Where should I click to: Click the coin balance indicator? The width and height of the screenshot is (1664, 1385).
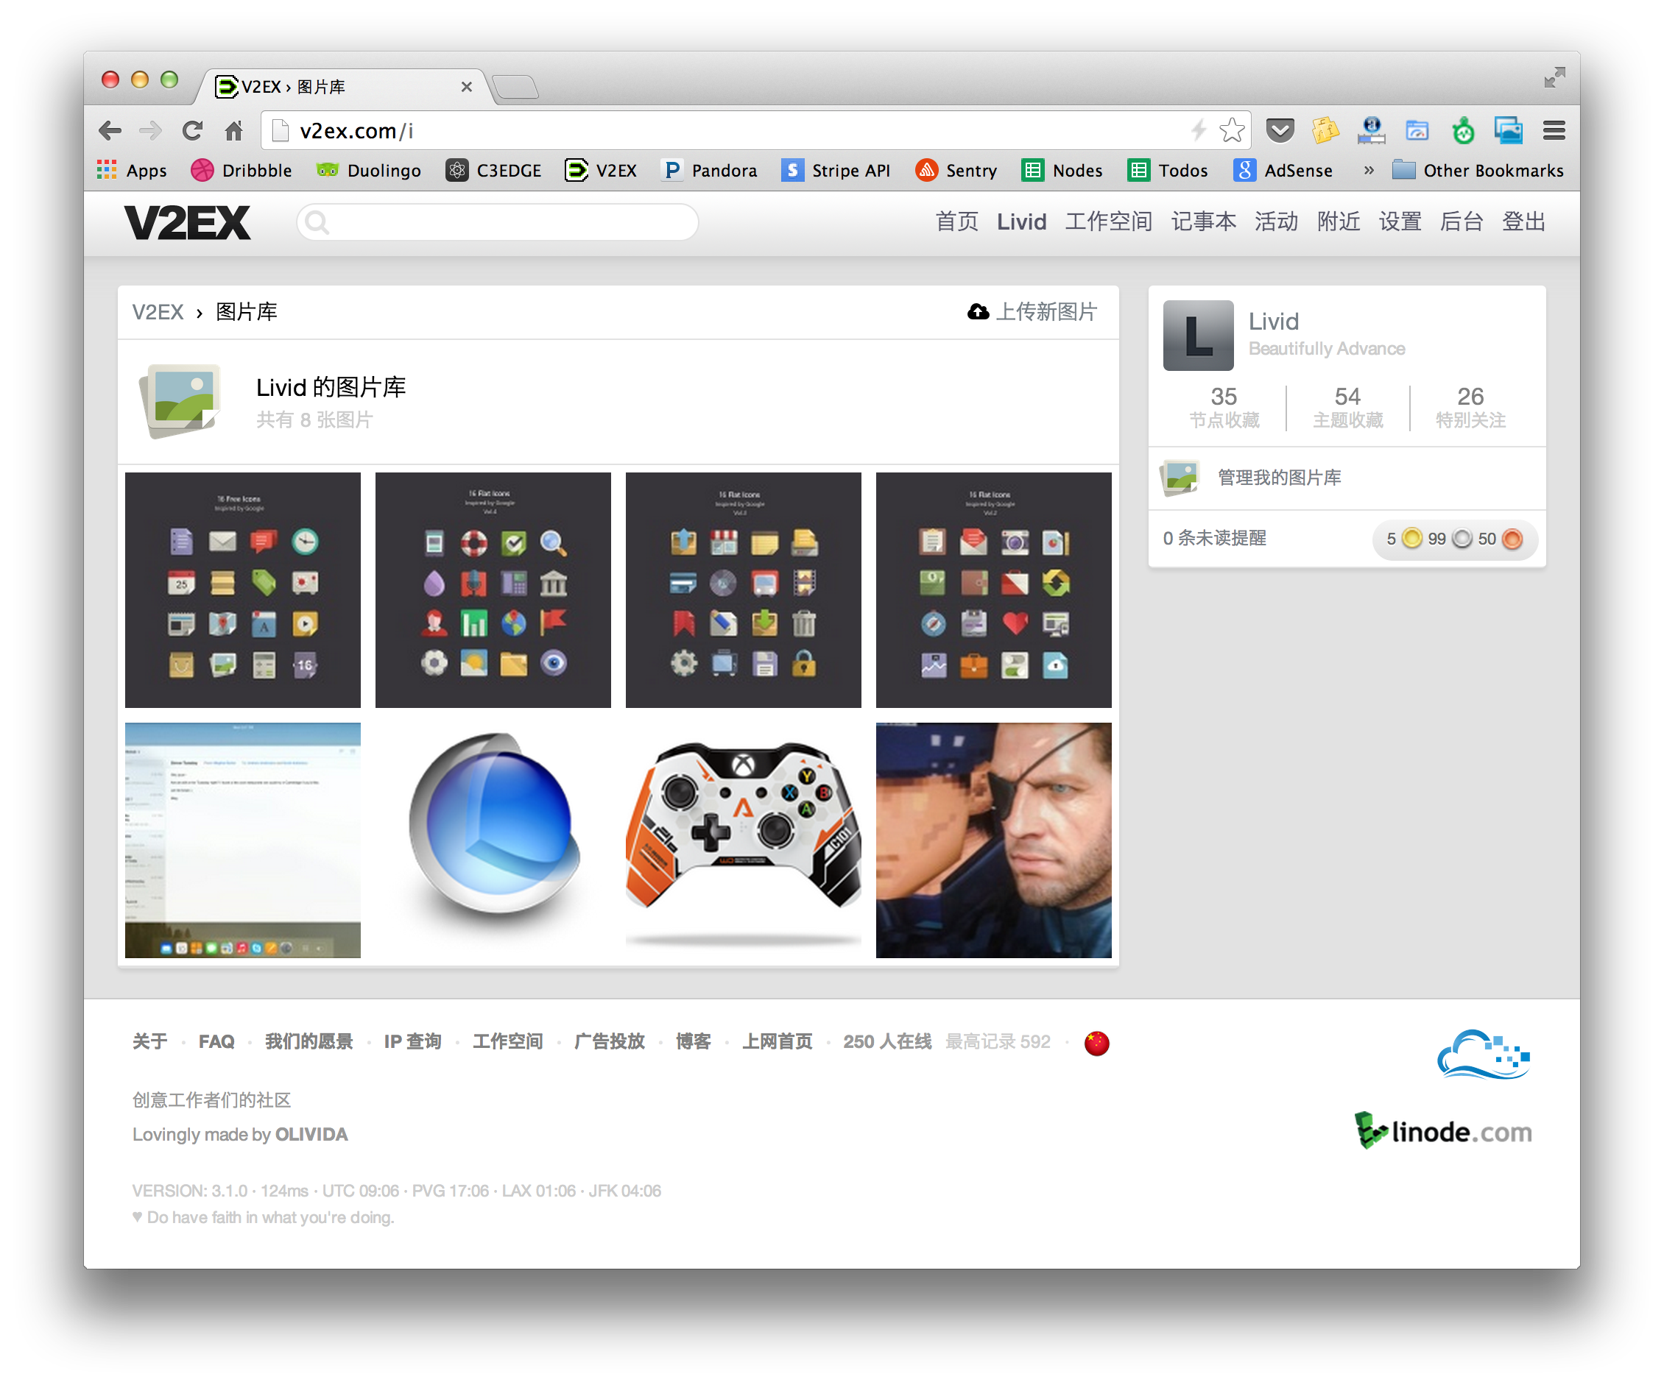(1453, 539)
